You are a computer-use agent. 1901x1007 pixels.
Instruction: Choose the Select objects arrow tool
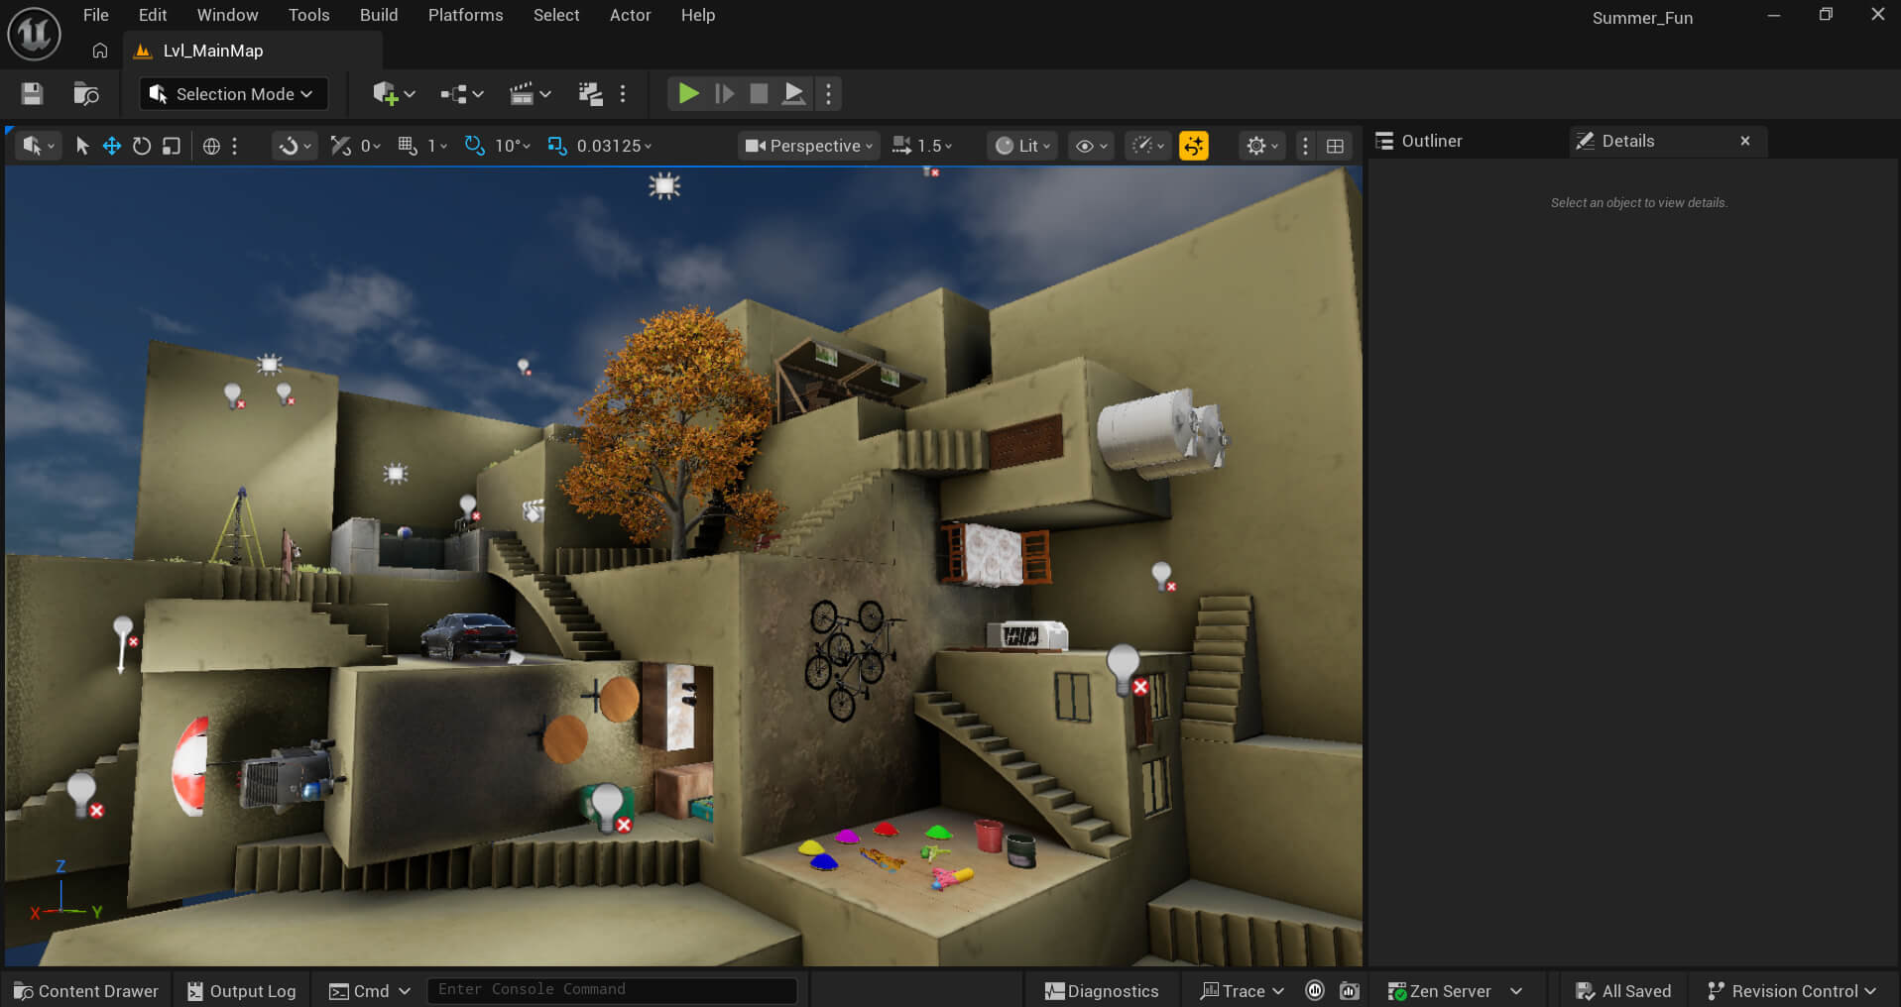pyautogui.click(x=82, y=146)
